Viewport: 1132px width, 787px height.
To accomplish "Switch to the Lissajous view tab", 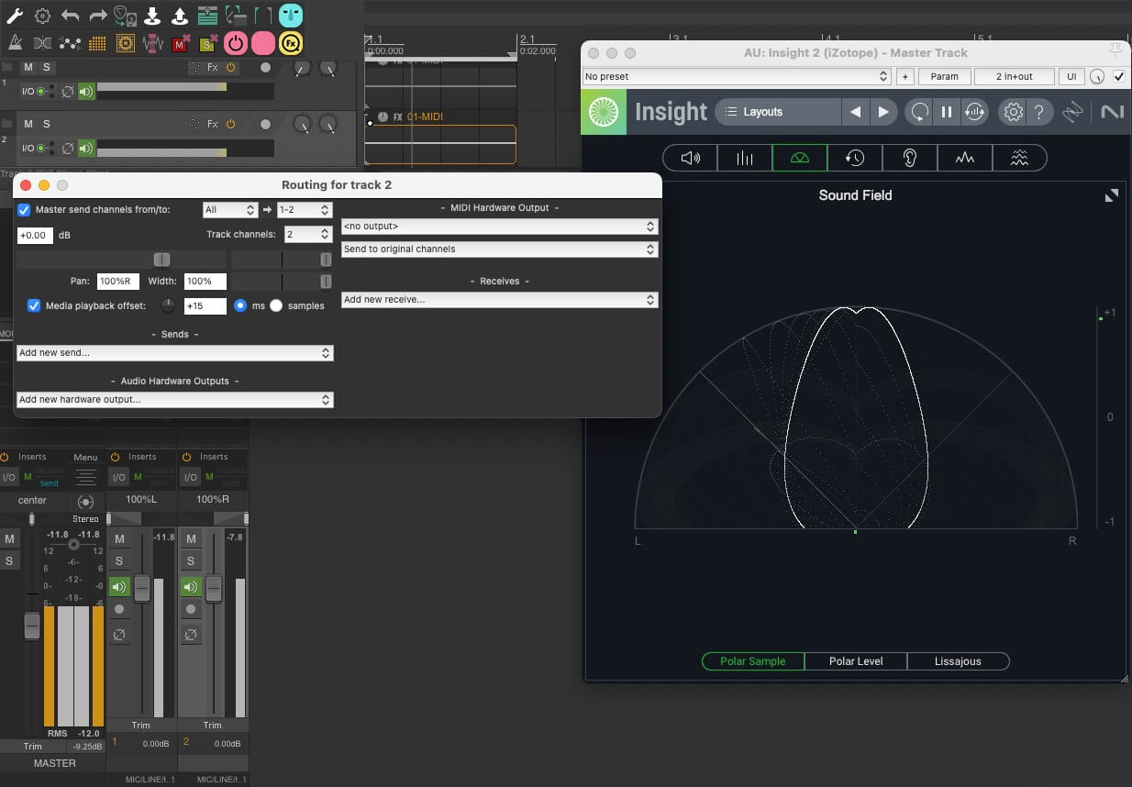I will click(x=957, y=661).
